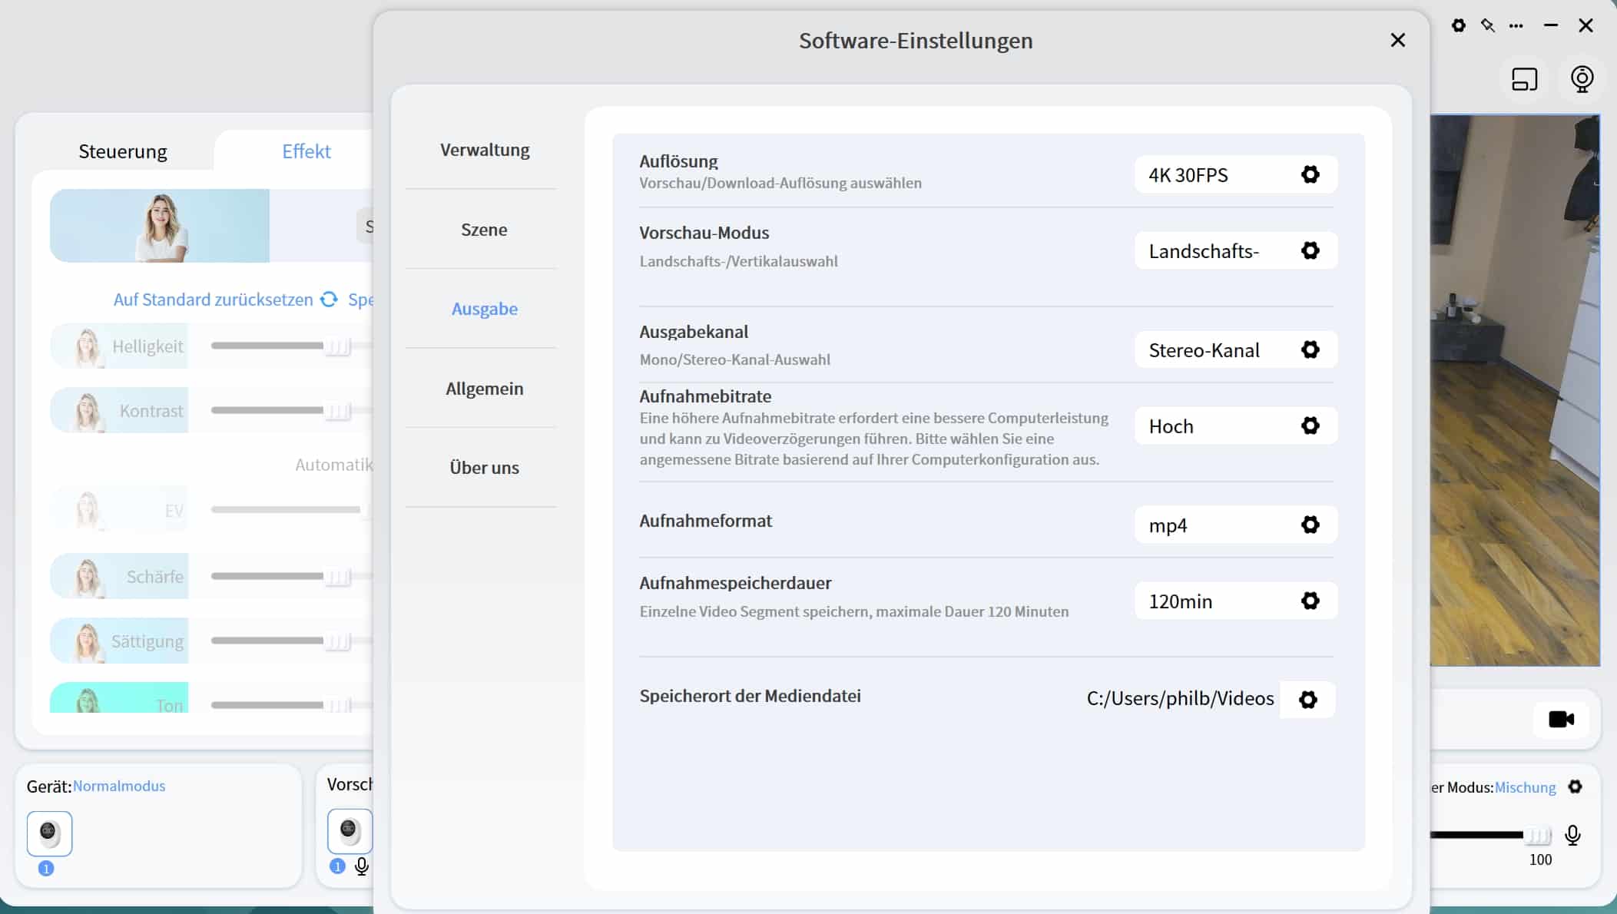
Task: Switch to the Steuerung tab
Action: point(123,151)
